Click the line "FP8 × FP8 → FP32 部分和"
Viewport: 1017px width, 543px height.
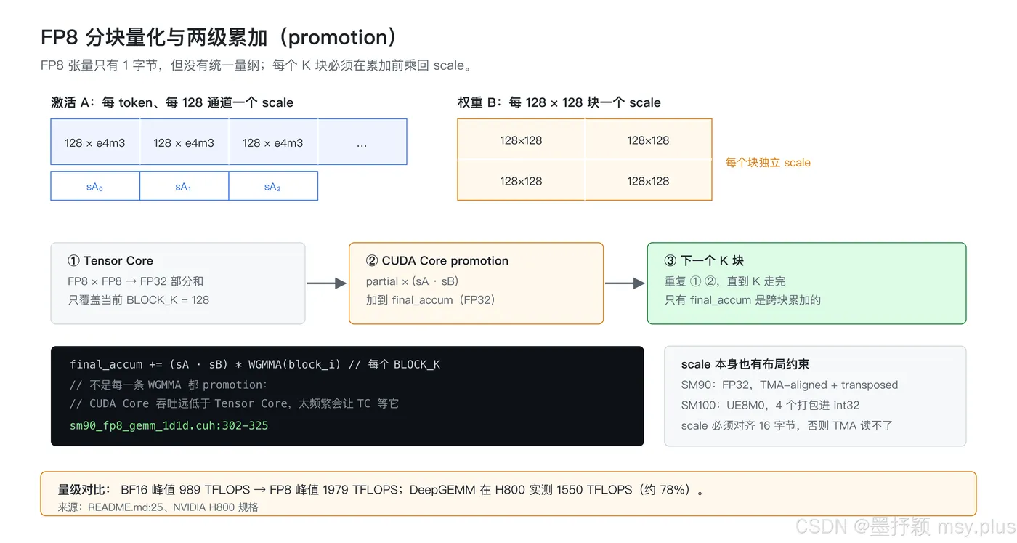(x=136, y=281)
